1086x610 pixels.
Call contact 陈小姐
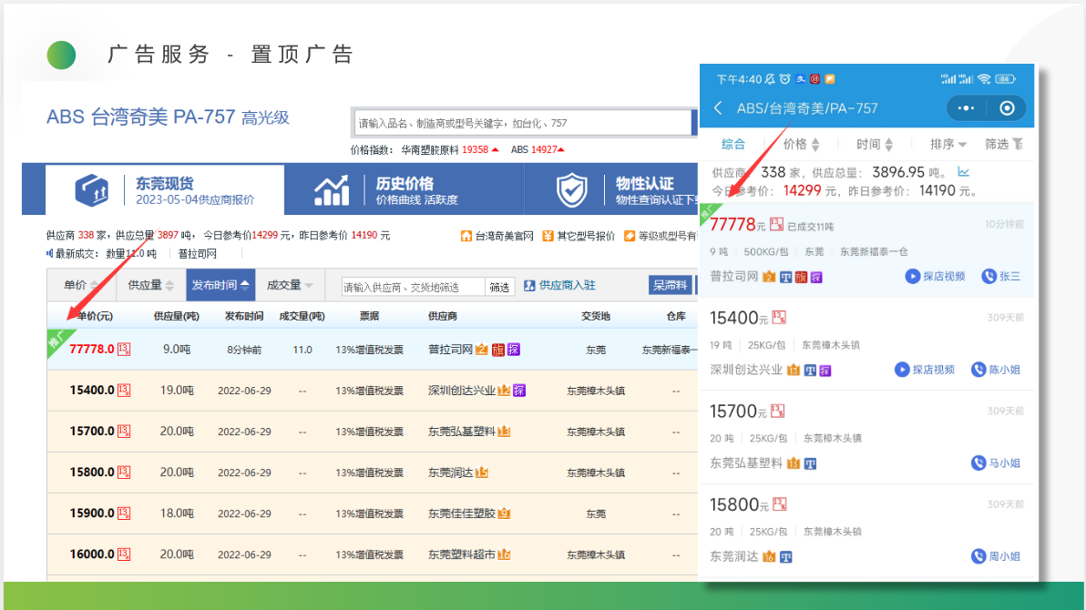[x=996, y=370]
